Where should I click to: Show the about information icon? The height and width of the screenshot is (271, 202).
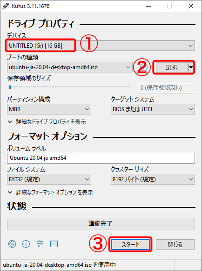coord(26,244)
